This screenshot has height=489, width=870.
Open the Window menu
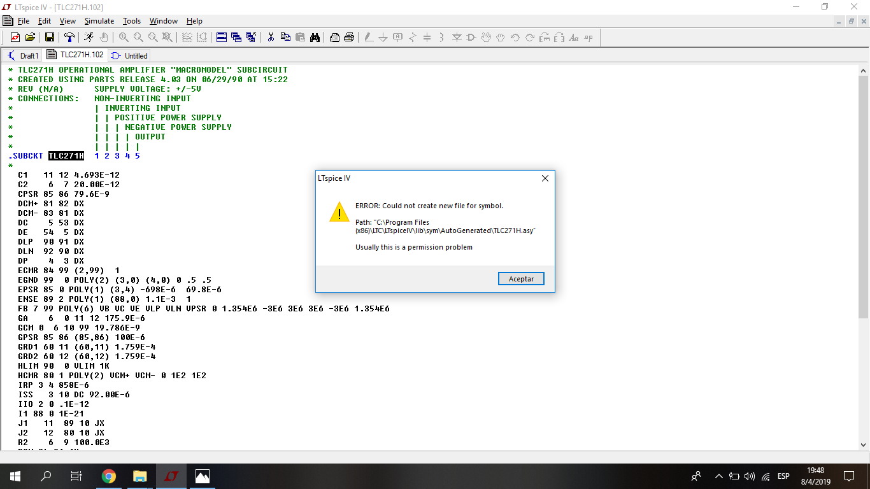(x=164, y=21)
